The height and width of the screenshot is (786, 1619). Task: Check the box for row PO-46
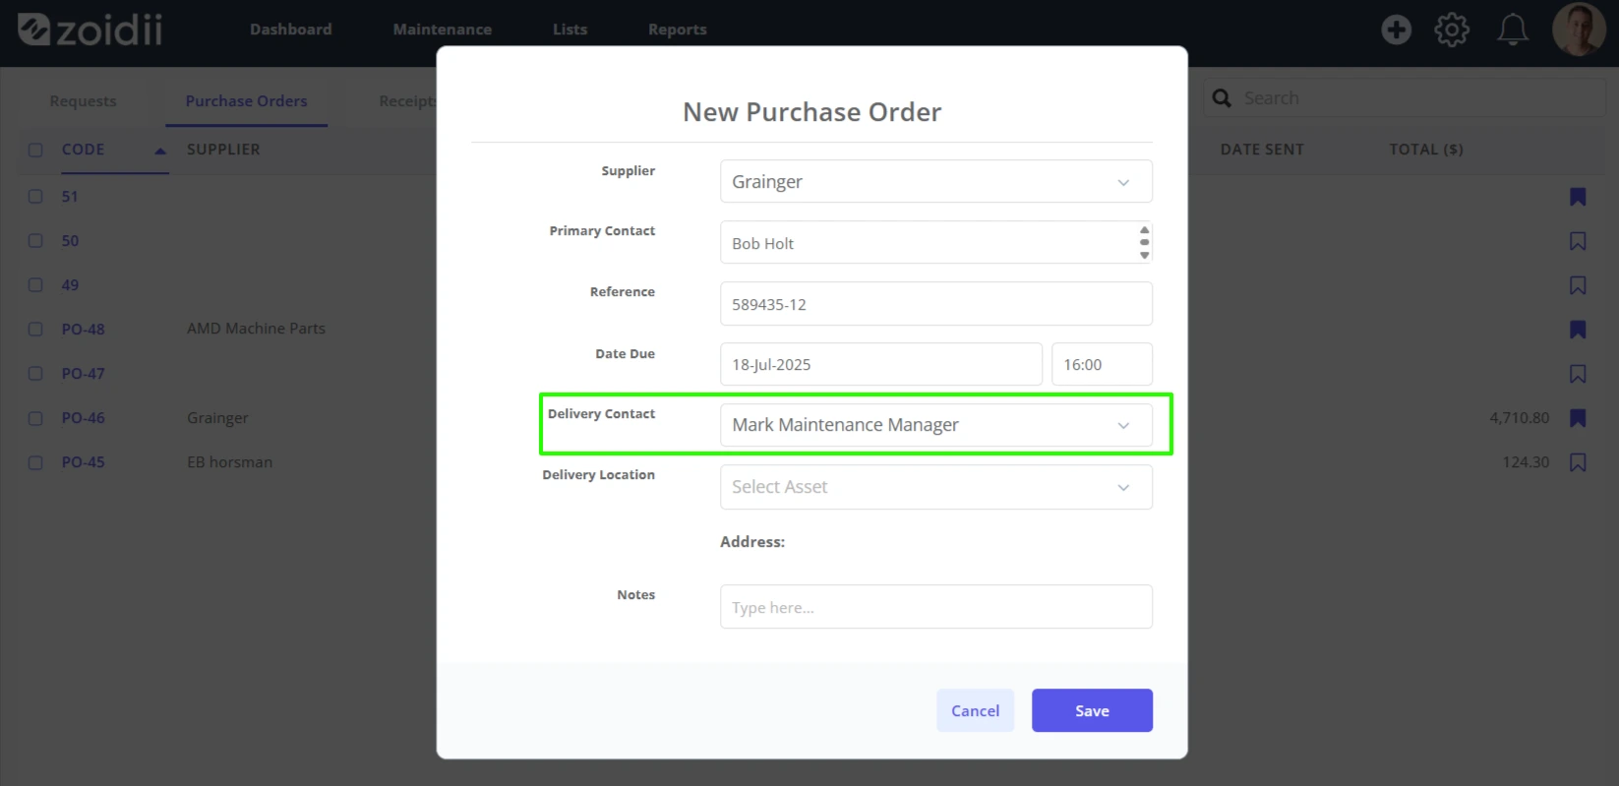coord(35,418)
